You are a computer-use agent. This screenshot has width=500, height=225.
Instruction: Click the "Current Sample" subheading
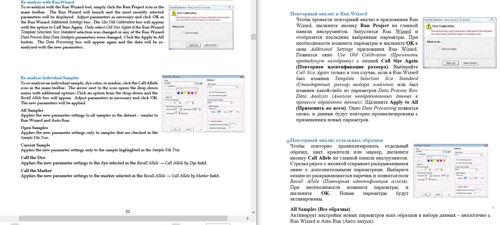pyautogui.click(x=35, y=145)
